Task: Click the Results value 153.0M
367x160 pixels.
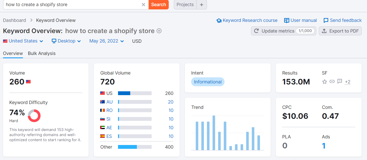Action: click(x=296, y=82)
